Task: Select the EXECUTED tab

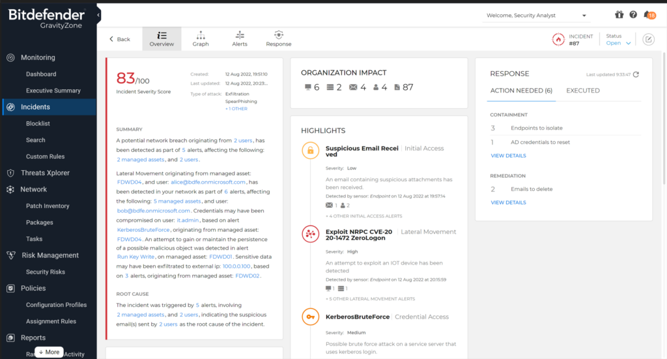Action: tap(583, 91)
